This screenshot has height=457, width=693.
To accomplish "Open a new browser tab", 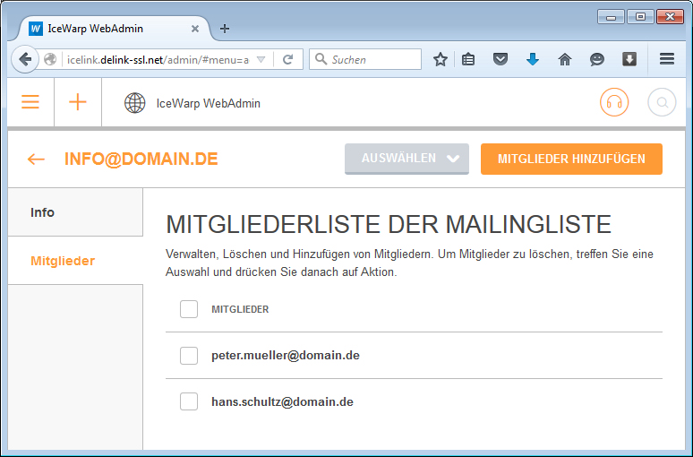I will [225, 28].
